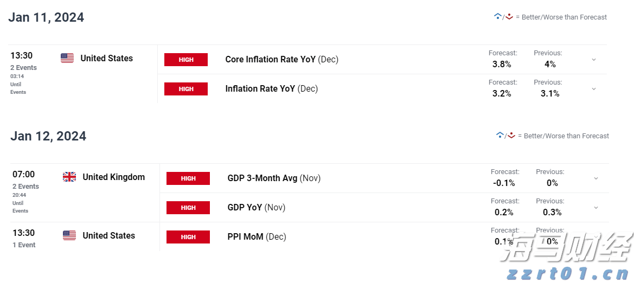Click HIGH badge for GDP 3-Month Avg
This screenshot has width=634, height=282.
point(188,178)
